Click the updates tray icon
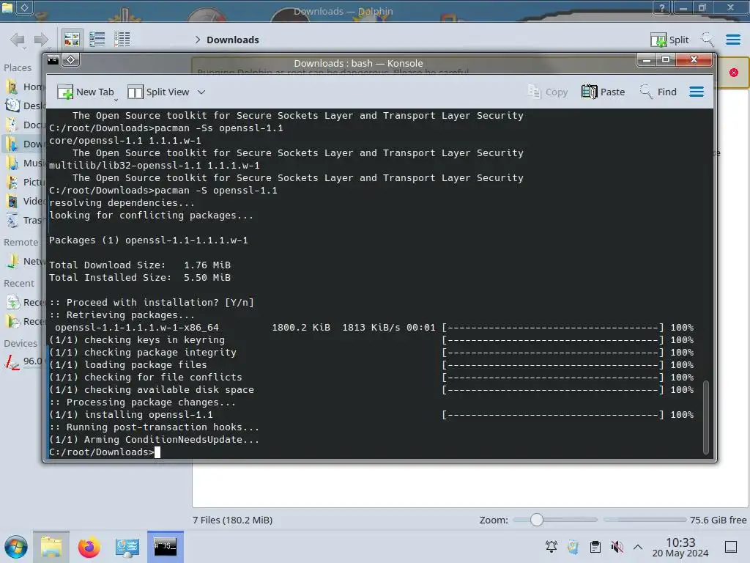Image resolution: width=750 pixels, height=563 pixels. (573, 547)
